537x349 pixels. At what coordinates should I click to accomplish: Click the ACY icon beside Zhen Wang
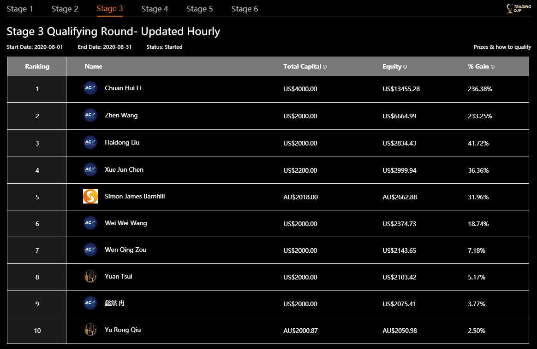click(90, 115)
